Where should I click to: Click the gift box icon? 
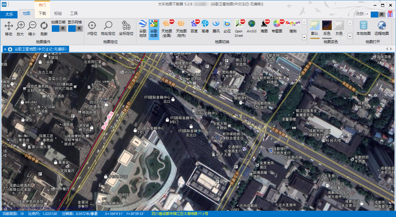[x=390, y=14]
